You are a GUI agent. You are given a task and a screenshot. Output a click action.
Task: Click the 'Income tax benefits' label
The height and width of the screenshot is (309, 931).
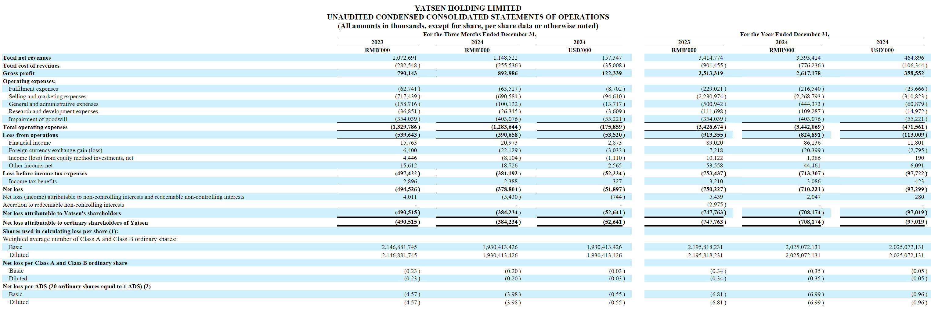33,181
